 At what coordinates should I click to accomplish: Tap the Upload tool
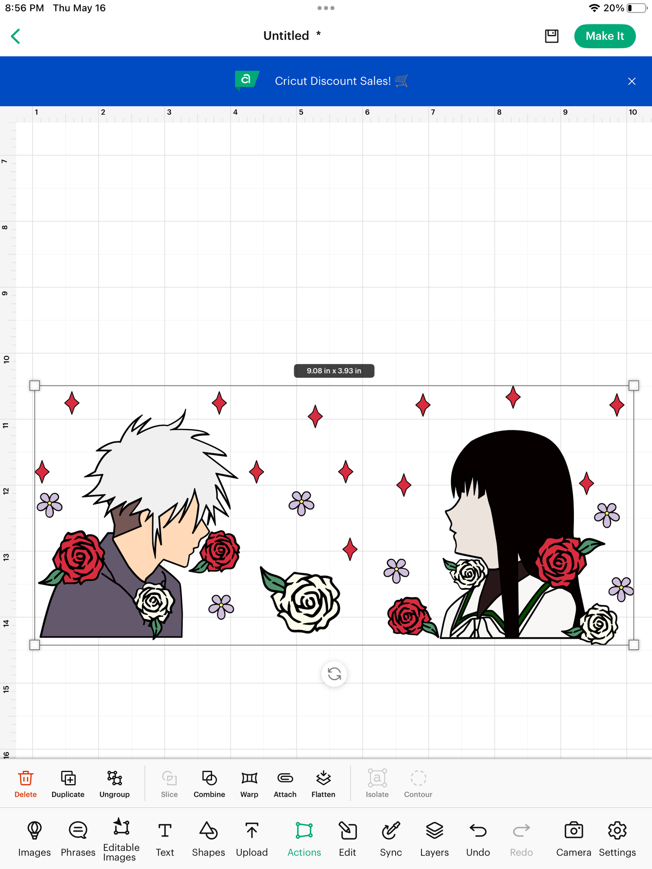[x=252, y=838]
